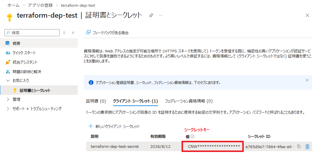Open the フィードバックがある場合 feedback link
The image size is (318, 167).
pos(107,33)
